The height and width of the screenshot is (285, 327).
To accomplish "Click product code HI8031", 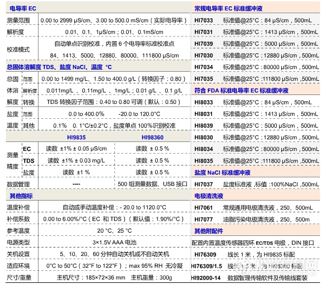I will click(204, 114).
